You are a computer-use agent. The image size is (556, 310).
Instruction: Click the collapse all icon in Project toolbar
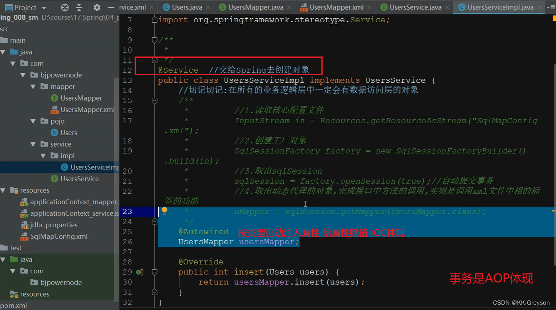click(79, 8)
